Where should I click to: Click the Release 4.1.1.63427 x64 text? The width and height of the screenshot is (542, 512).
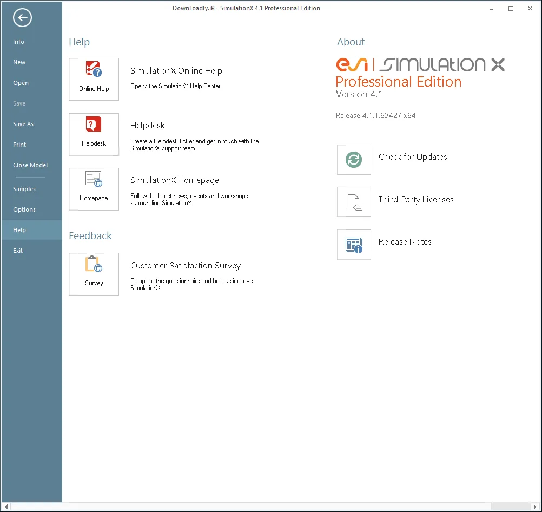[x=376, y=115]
